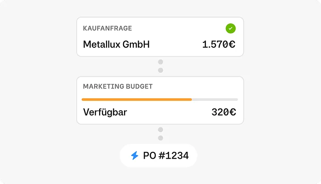Click lower connector dot above PO pill

(x=160, y=138)
